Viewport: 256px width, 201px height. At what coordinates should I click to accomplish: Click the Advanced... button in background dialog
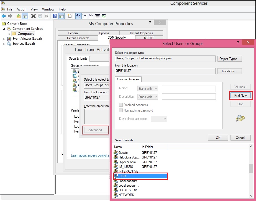click(96, 130)
